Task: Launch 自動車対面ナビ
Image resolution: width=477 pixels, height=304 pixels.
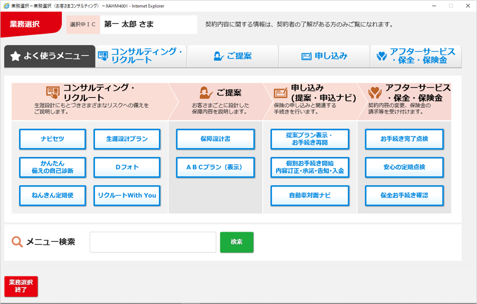Action: [x=309, y=196]
